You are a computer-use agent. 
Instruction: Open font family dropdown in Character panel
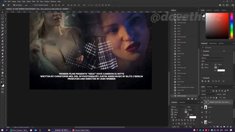[x=178, y=107]
